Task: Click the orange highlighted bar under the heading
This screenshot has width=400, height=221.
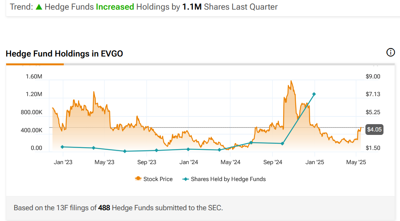Action: point(35,64)
